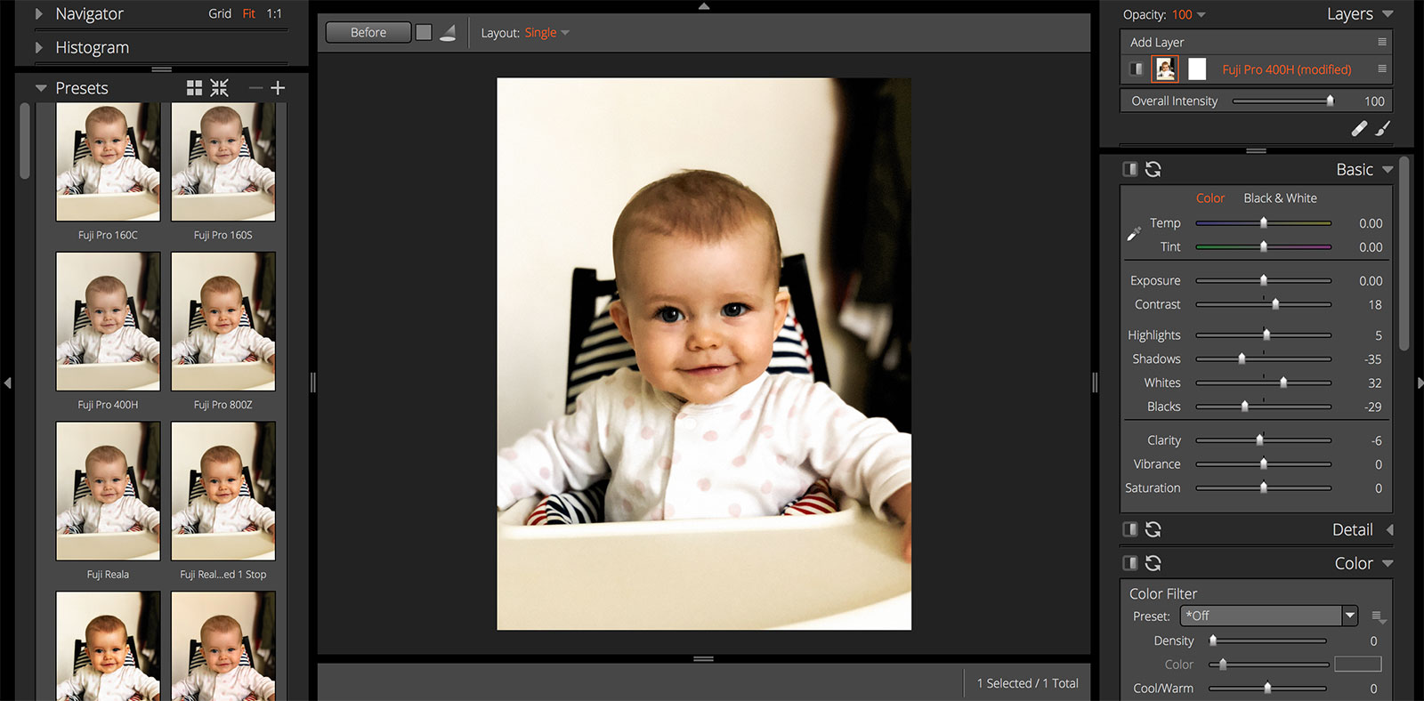Apply the Fuji Pro 800Z preset thumbnail

(x=223, y=321)
